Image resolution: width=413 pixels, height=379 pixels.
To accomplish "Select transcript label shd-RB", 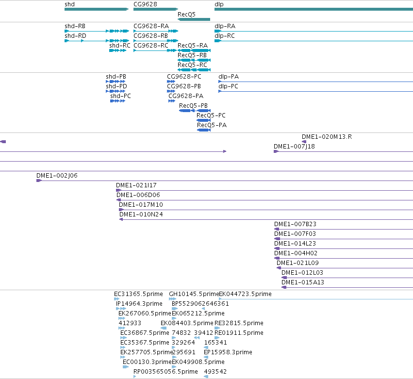I will click(x=75, y=26).
